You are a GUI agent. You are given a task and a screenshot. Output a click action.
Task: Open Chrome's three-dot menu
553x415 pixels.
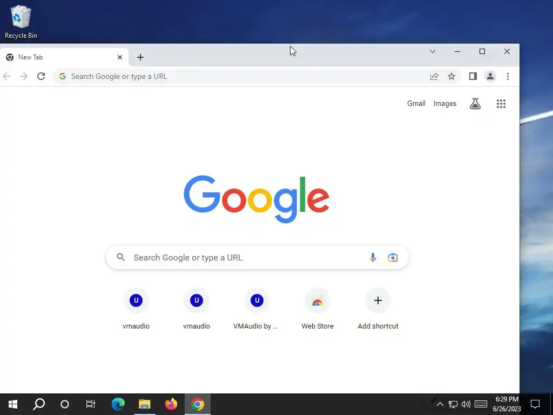(x=508, y=76)
